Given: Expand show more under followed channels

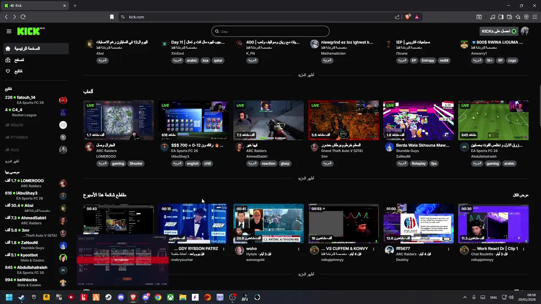Looking at the screenshot, I should coord(12,161).
